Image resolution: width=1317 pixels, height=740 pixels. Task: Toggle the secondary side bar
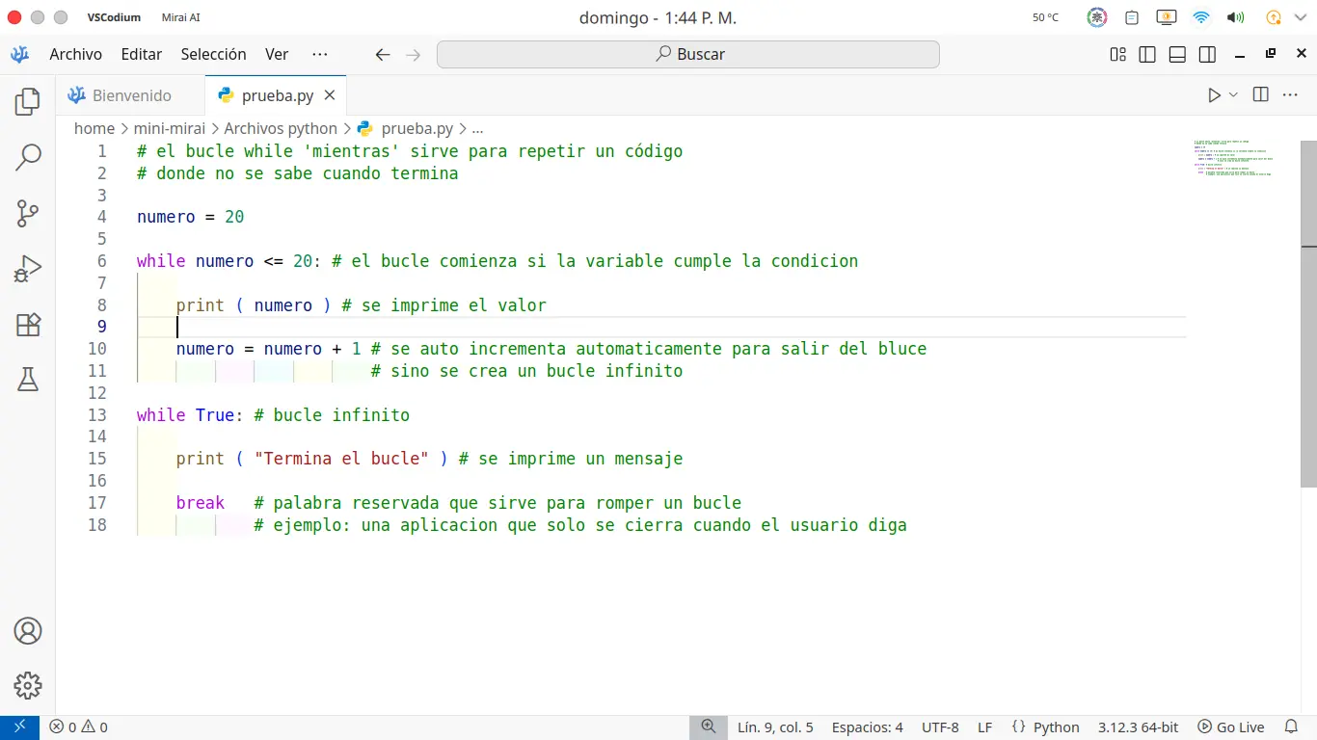tap(1207, 55)
